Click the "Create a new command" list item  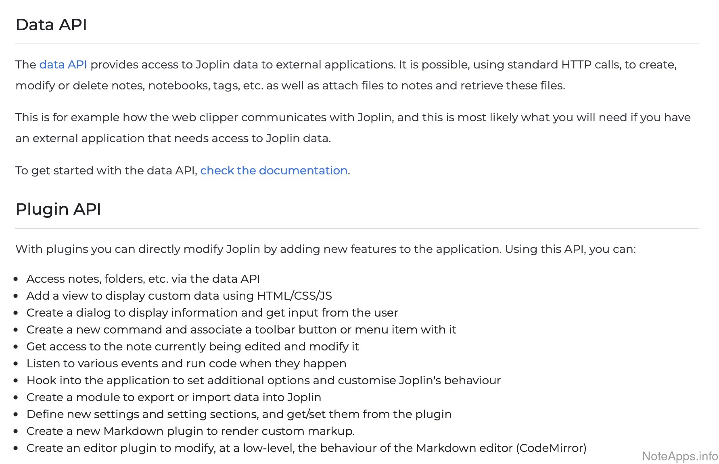(241, 330)
